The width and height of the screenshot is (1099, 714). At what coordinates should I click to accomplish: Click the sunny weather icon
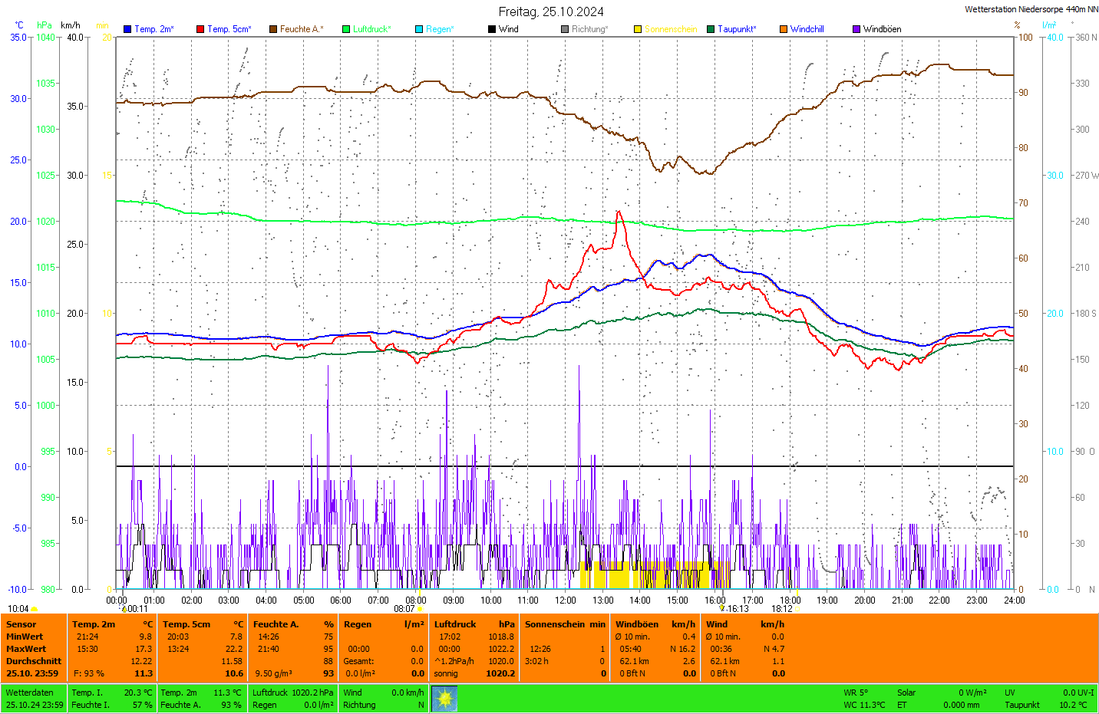pos(444,699)
